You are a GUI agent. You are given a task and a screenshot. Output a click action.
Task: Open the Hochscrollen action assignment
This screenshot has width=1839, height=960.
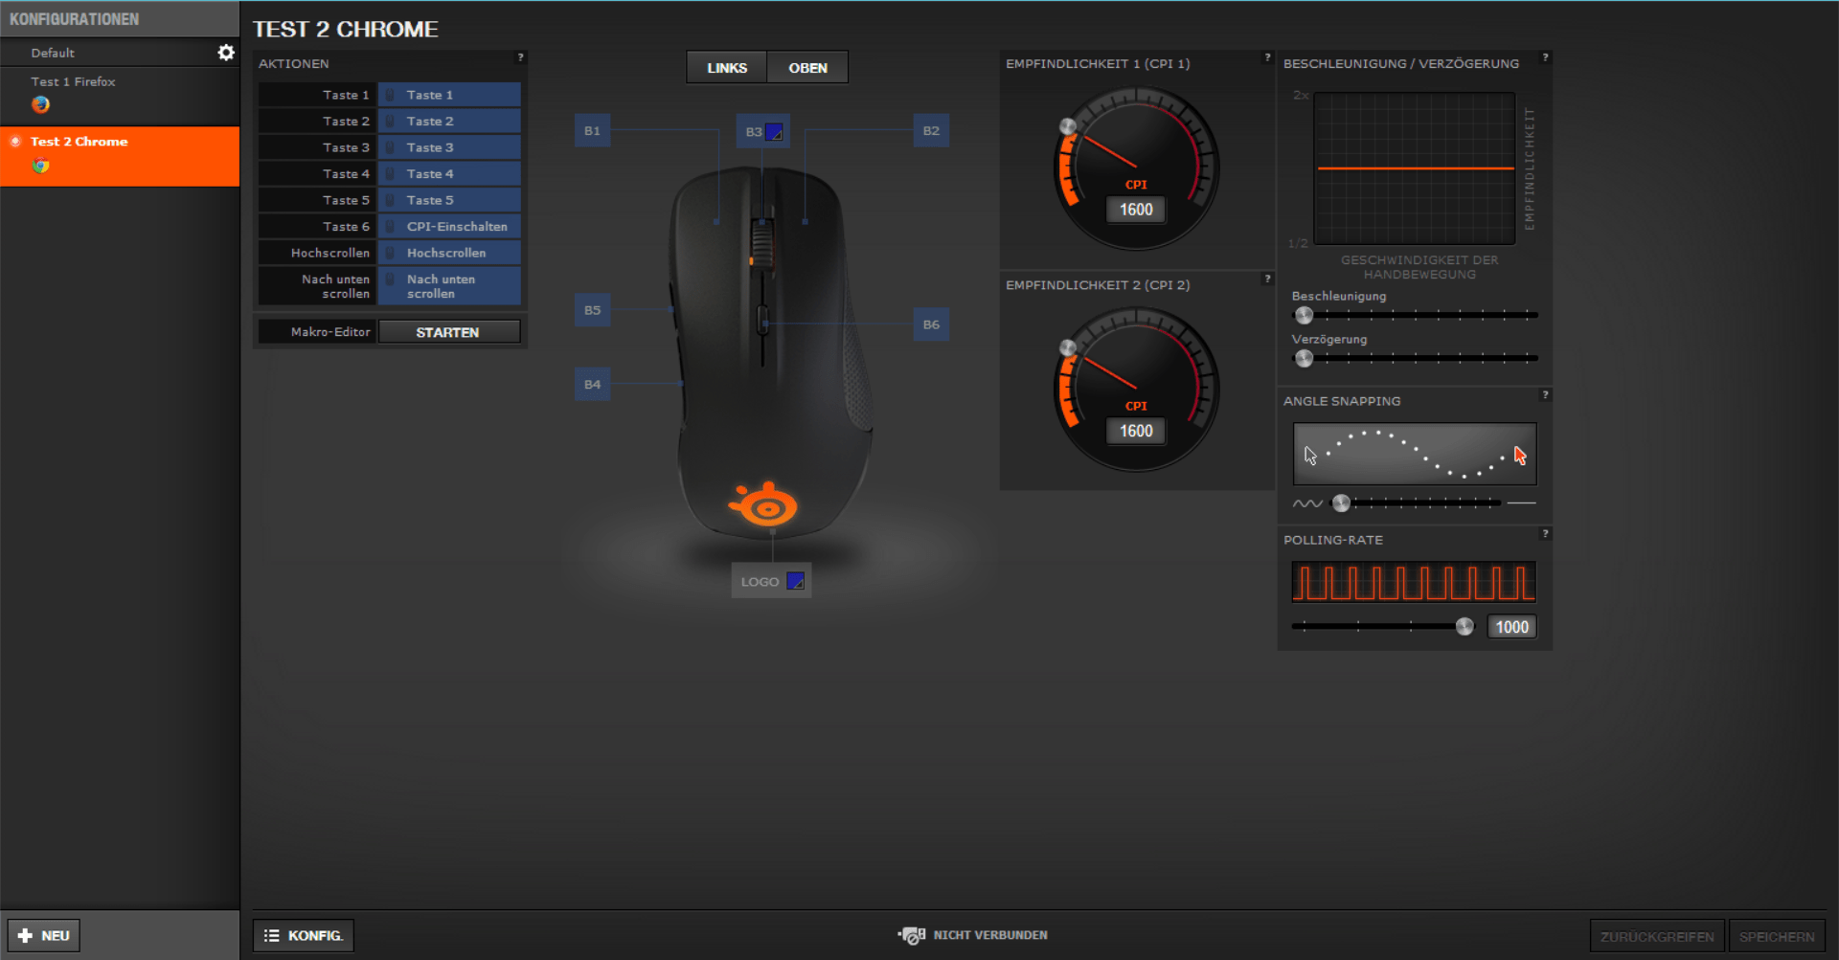click(449, 252)
